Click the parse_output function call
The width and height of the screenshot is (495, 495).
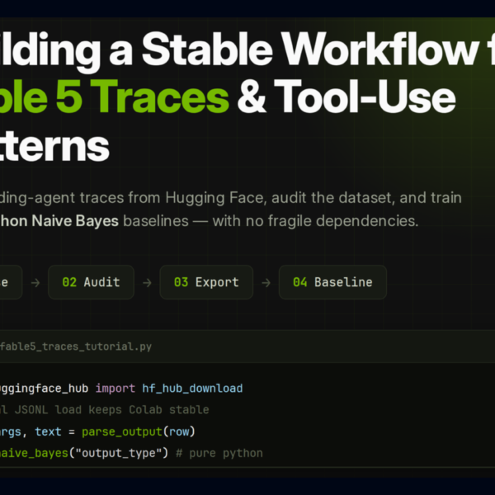click(x=122, y=431)
